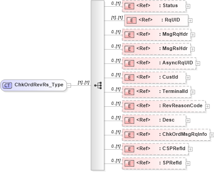Select the sequence compositor icon
Screen dimensions: 214x172
tap(98, 85)
